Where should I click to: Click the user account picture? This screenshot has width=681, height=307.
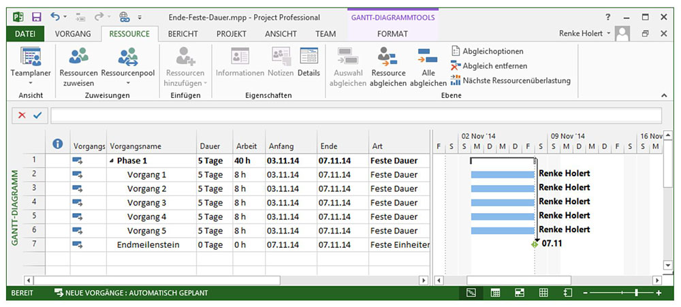[623, 33]
